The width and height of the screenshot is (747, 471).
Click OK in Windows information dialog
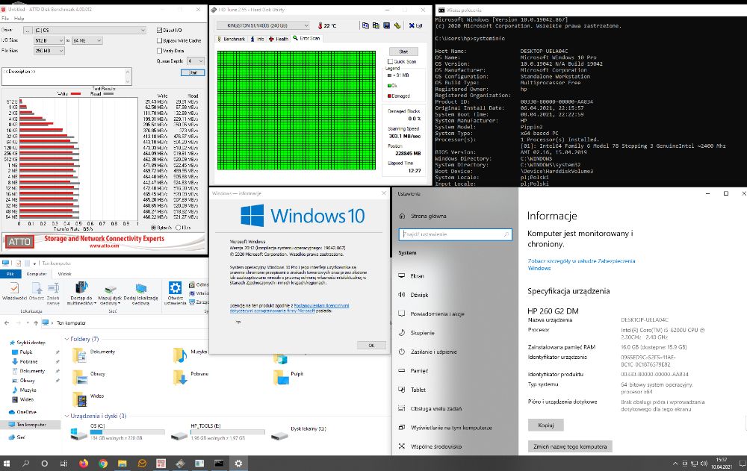(371, 346)
